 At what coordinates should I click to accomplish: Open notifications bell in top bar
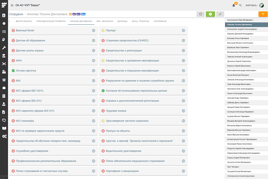click(x=233, y=5)
